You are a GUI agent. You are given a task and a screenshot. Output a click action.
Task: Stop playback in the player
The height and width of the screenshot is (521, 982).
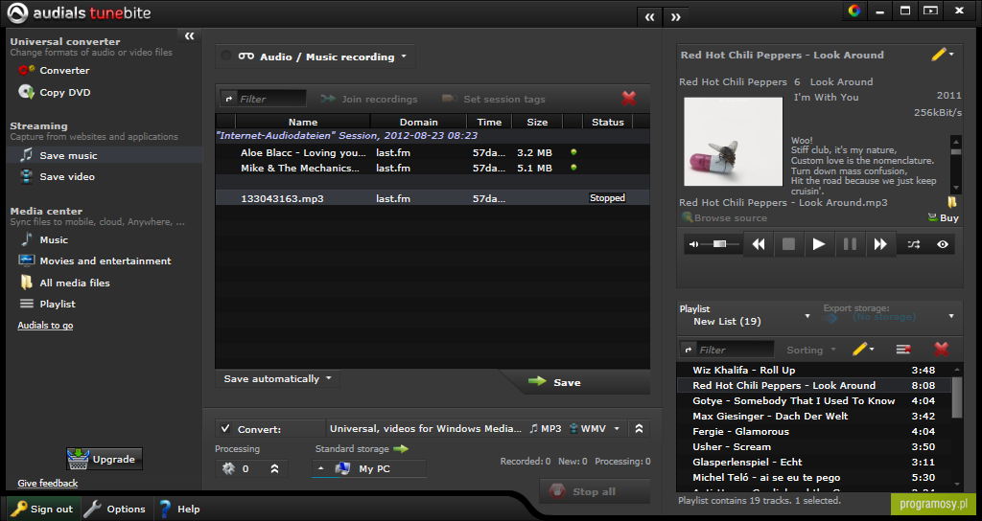(788, 244)
